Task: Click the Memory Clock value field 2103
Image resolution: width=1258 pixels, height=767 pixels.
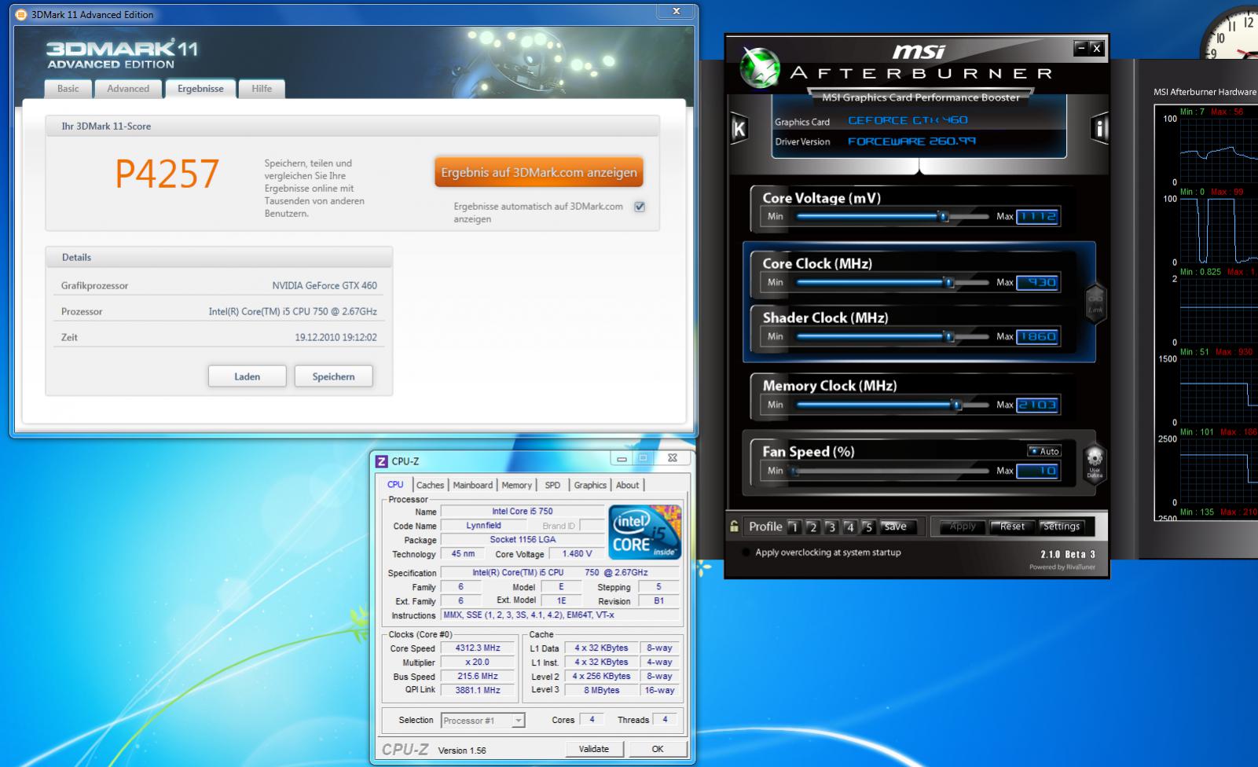Action: point(1037,405)
